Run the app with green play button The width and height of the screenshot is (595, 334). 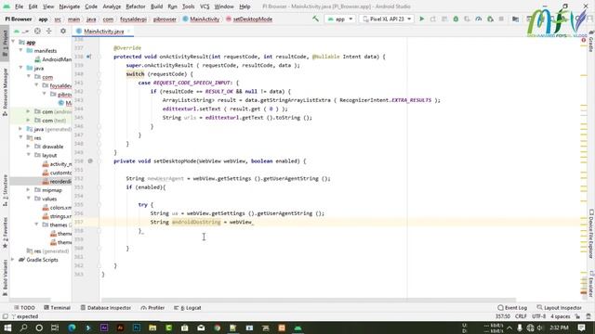[x=421, y=19]
